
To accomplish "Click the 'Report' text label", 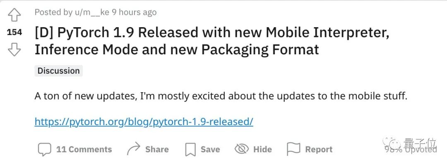I will [x=319, y=149].
